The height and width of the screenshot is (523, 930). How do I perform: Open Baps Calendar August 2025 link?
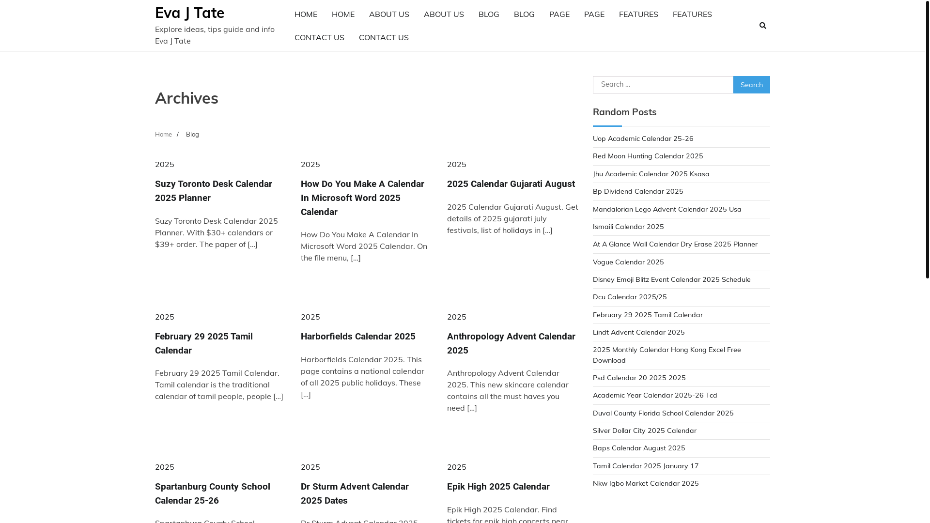[x=639, y=448]
